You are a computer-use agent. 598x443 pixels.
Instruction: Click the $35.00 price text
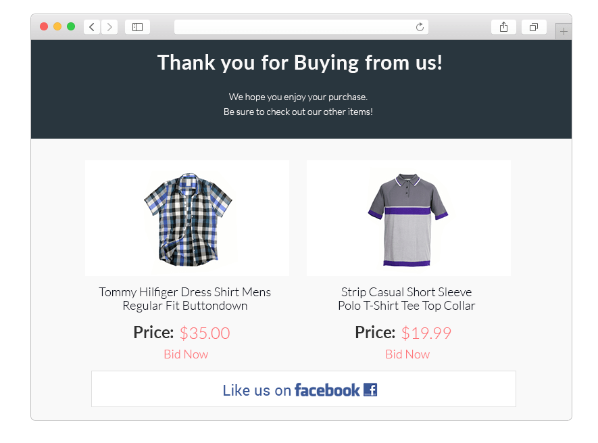coord(205,332)
